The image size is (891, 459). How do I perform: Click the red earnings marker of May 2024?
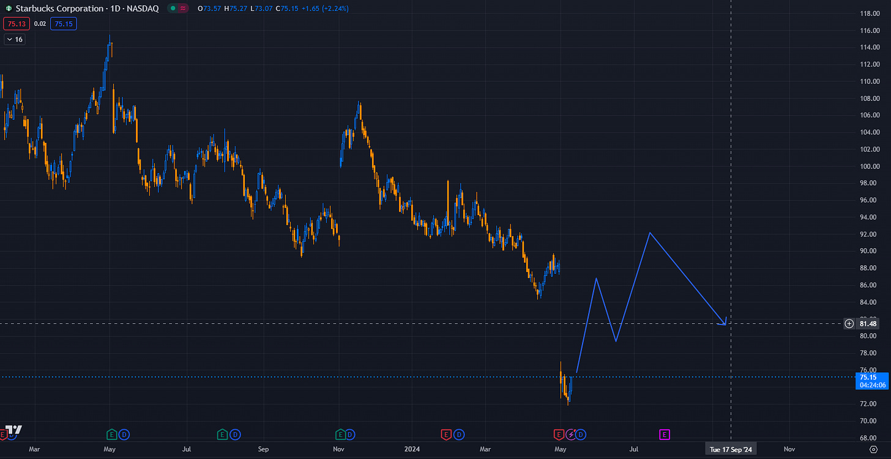pyautogui.click(x=559, y=435)
